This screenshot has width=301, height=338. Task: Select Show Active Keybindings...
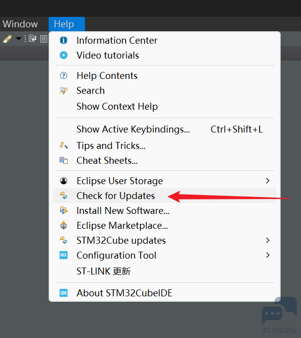(x=164, y=130)
